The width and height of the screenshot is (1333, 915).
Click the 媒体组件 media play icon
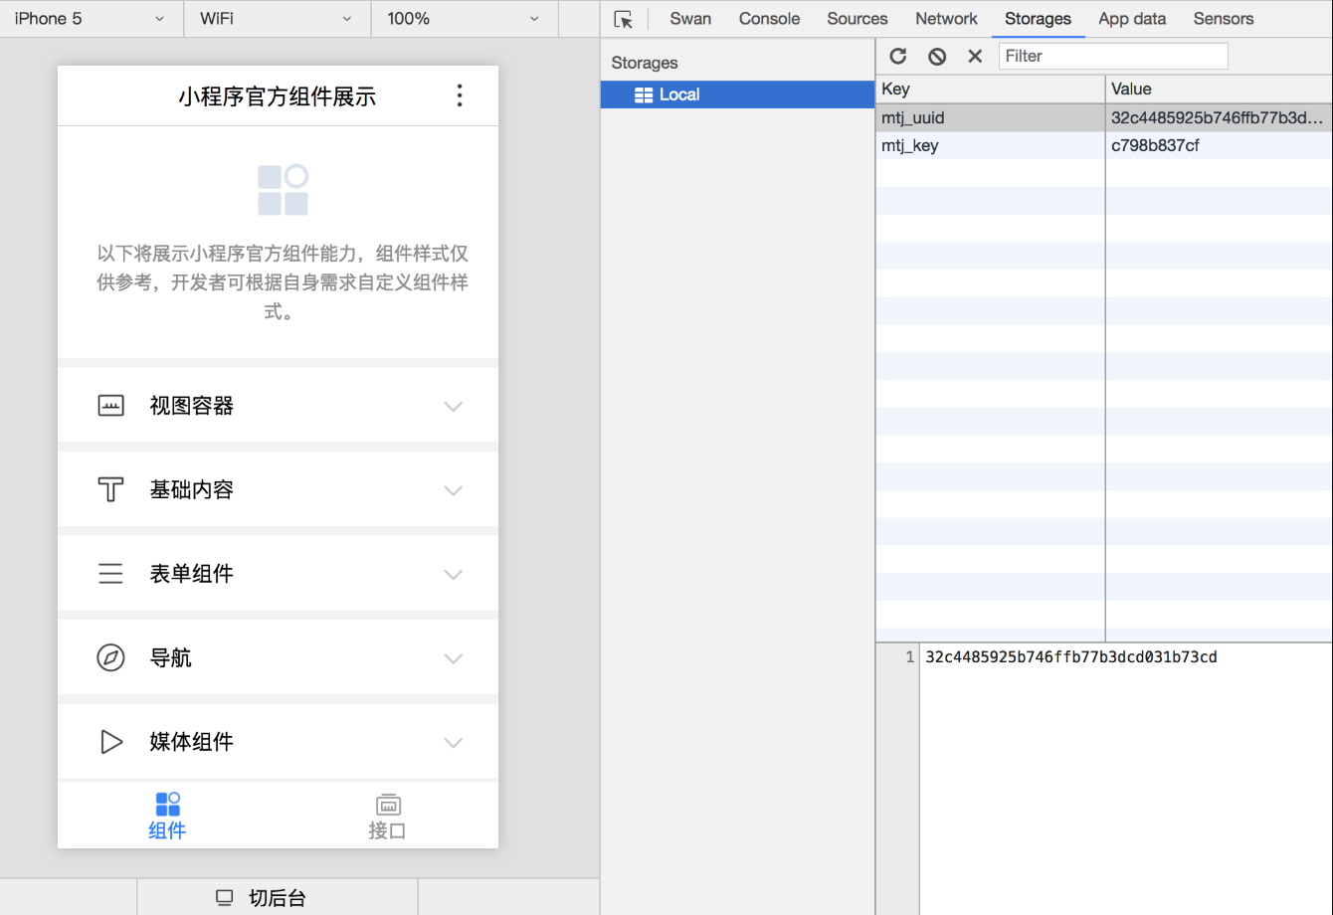pos(110,741)
